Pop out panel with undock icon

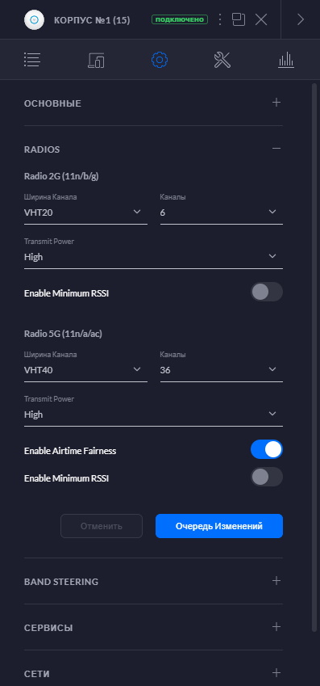[239, 19]
